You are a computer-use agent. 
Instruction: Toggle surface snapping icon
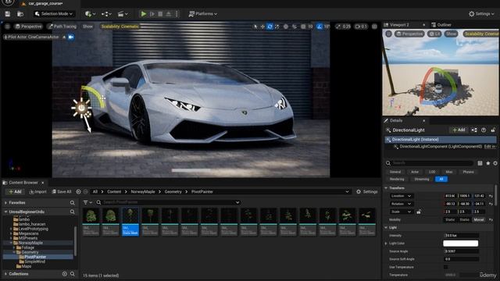pos(295,27)
